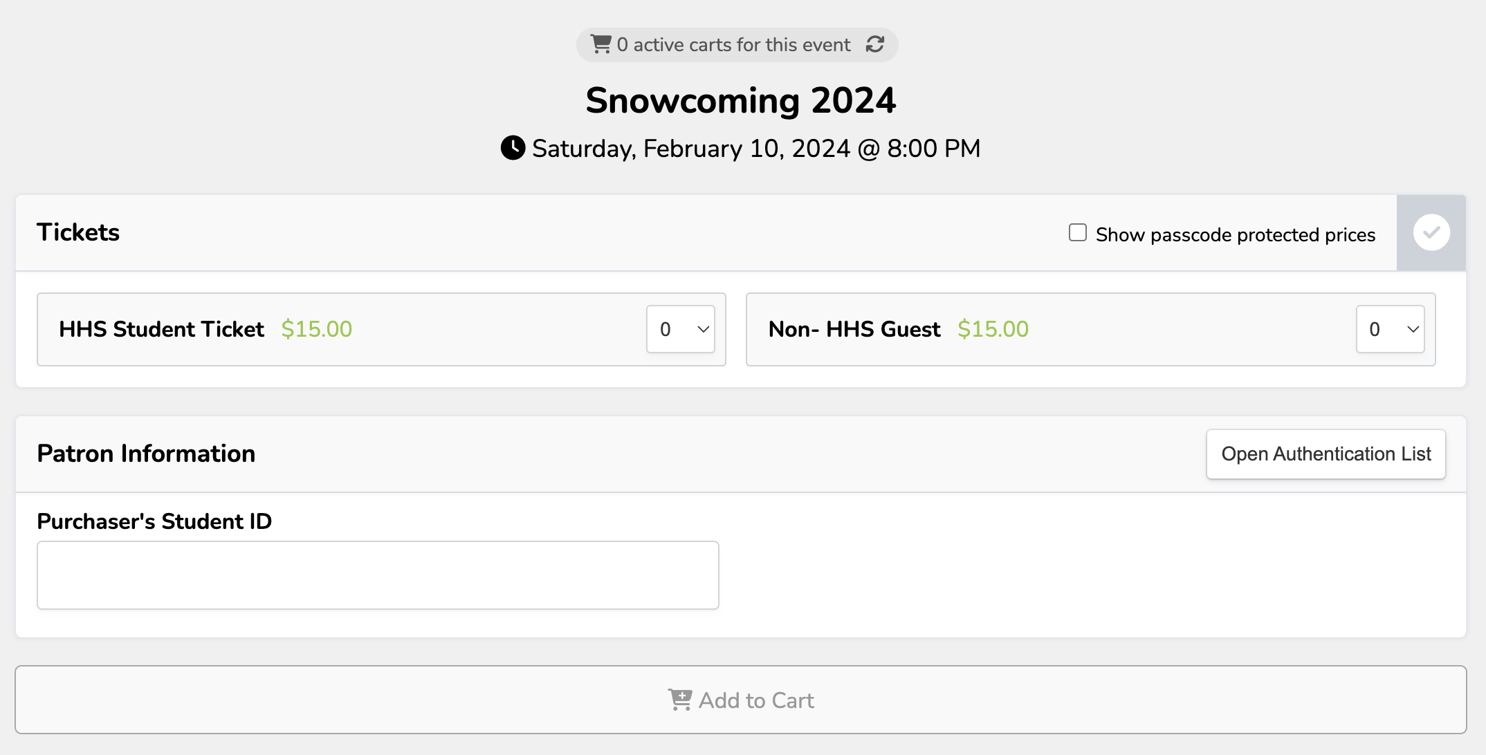The height and width of the screenshot is (755, 1486).
Task: Enable the Show passcode protected prices checkbox
Action: (x=1078, y=232)
